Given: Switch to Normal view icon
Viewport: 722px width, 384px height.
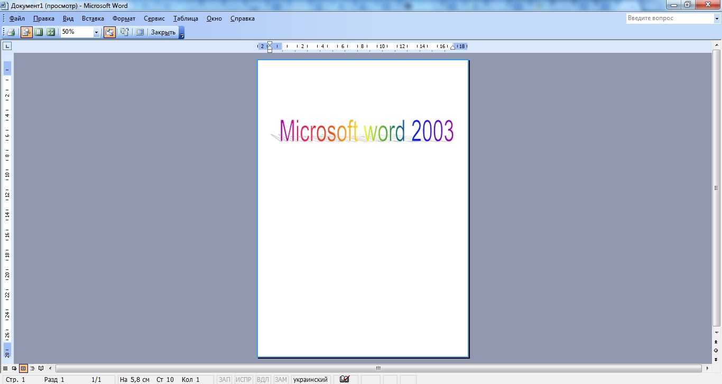Looking at the screenshot, I should coord(5,368).
